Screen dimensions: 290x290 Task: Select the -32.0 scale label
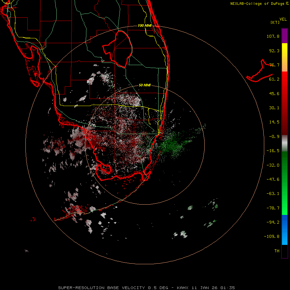[273, 165]
